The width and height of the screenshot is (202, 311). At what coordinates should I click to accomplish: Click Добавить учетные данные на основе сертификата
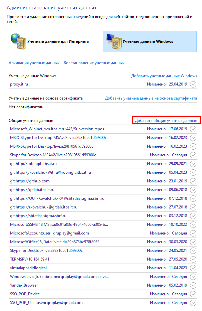pos(151,98)
